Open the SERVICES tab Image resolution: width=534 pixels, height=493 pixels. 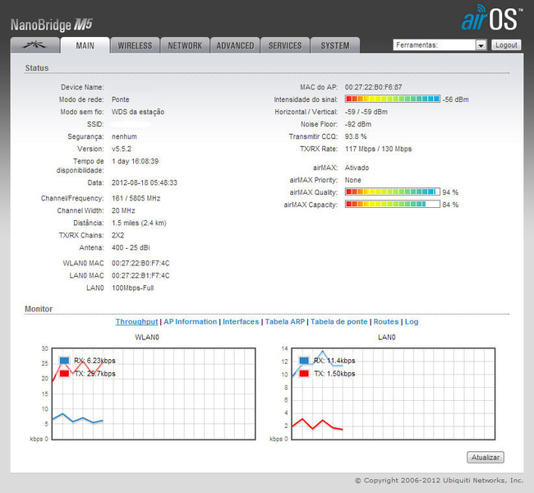tap(285, 45)
